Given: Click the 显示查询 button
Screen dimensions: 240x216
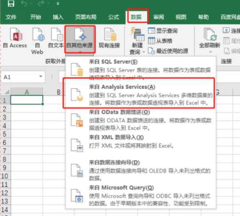Looking at the screenshot, I should tap(163, 31).
